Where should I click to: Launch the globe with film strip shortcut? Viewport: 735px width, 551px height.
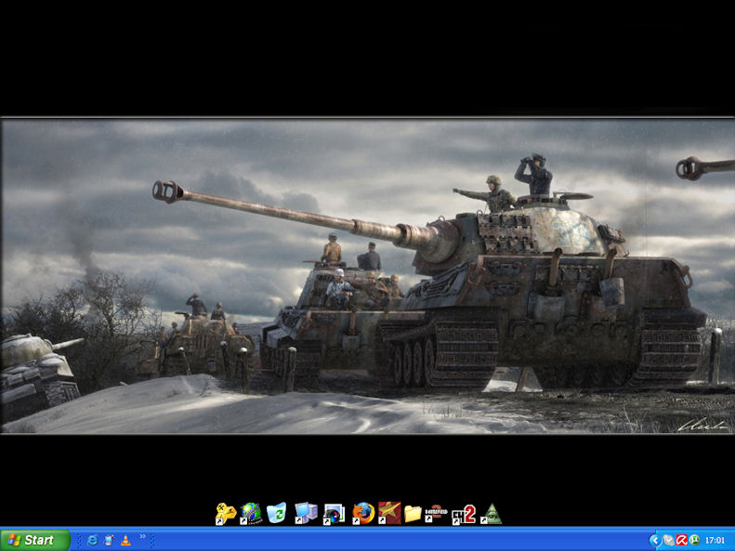(x=251, y=514)
